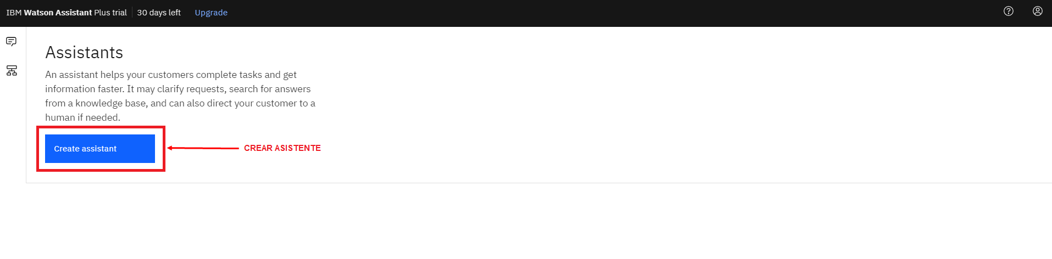
Task: Click the CREAR ASISTENTE red annotation label
Action: point(283,148)
